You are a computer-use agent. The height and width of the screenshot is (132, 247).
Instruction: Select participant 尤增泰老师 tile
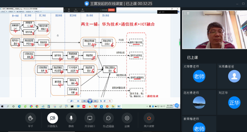point(199,76)
